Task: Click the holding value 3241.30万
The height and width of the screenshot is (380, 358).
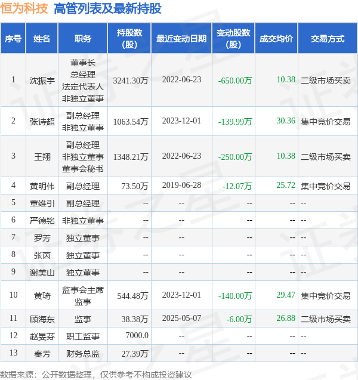Action: 131,81
